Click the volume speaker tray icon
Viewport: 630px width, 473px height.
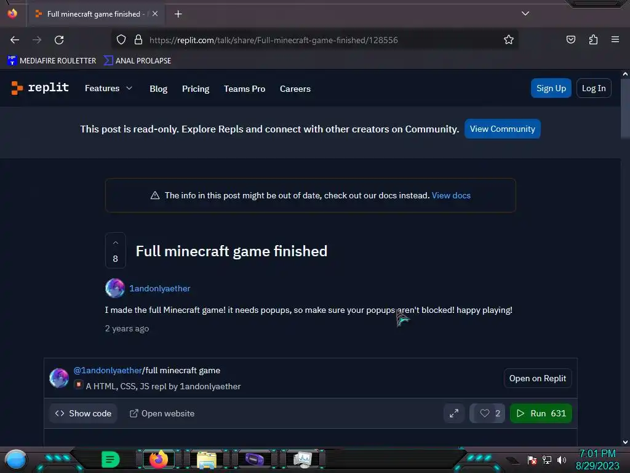pos(562,459)
